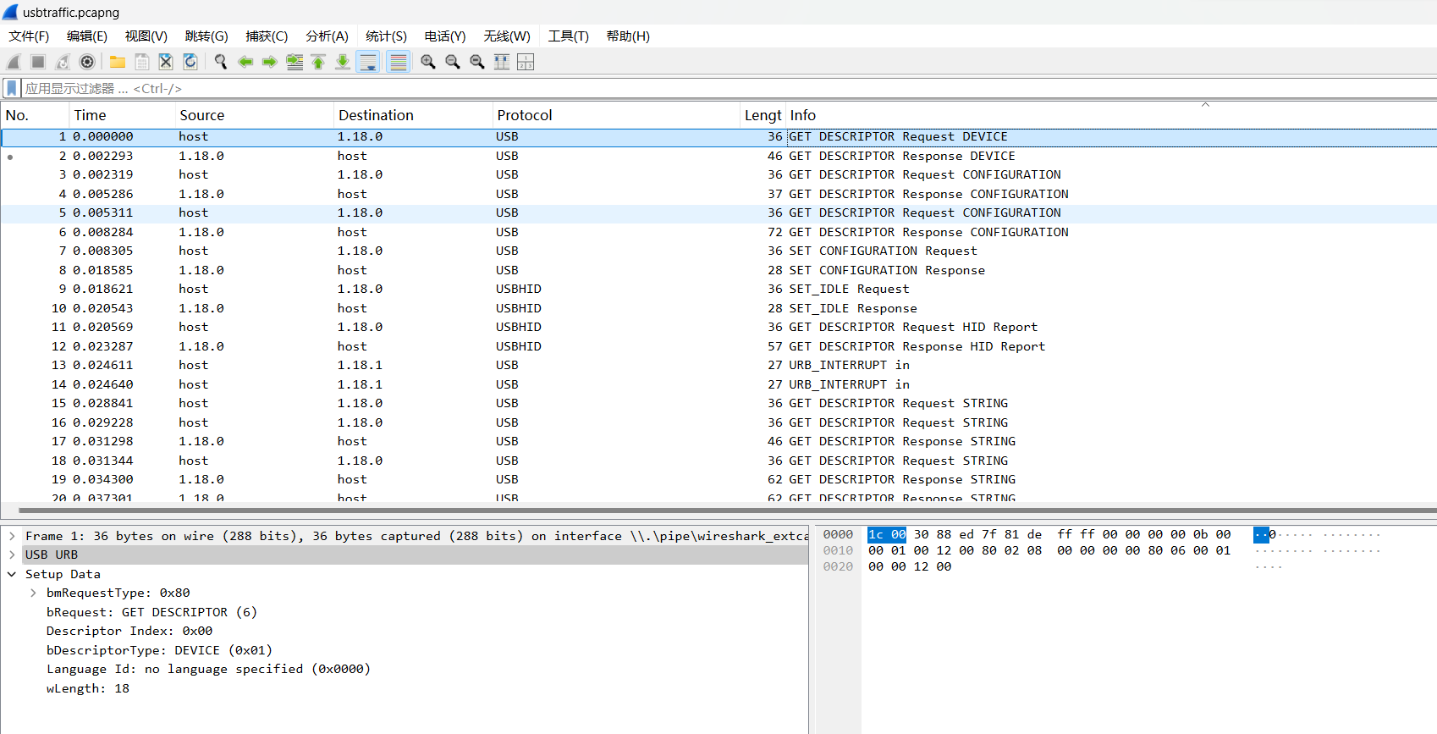This screenshot has width=1437, height=734.
Task: Toggle packet list colorization
Action: pyautogui.click(x=399, y=62)
